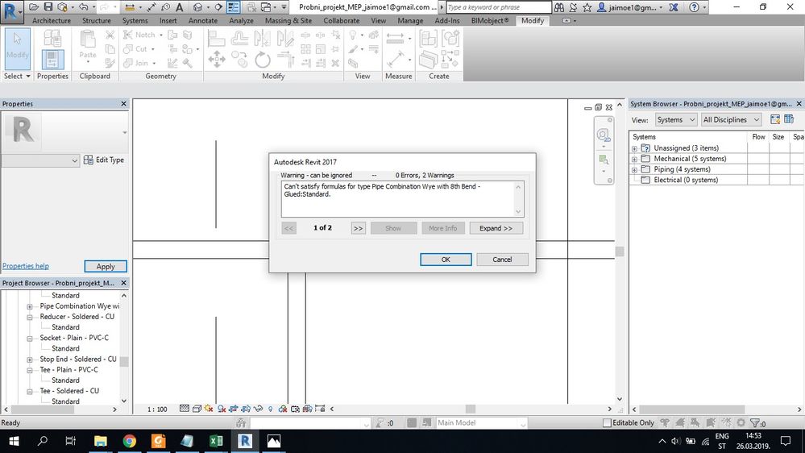The height and width of the screenshot is (453, 805).
Task: Open the Architecture ribbon tab
Action: click(x=52, y=20)
